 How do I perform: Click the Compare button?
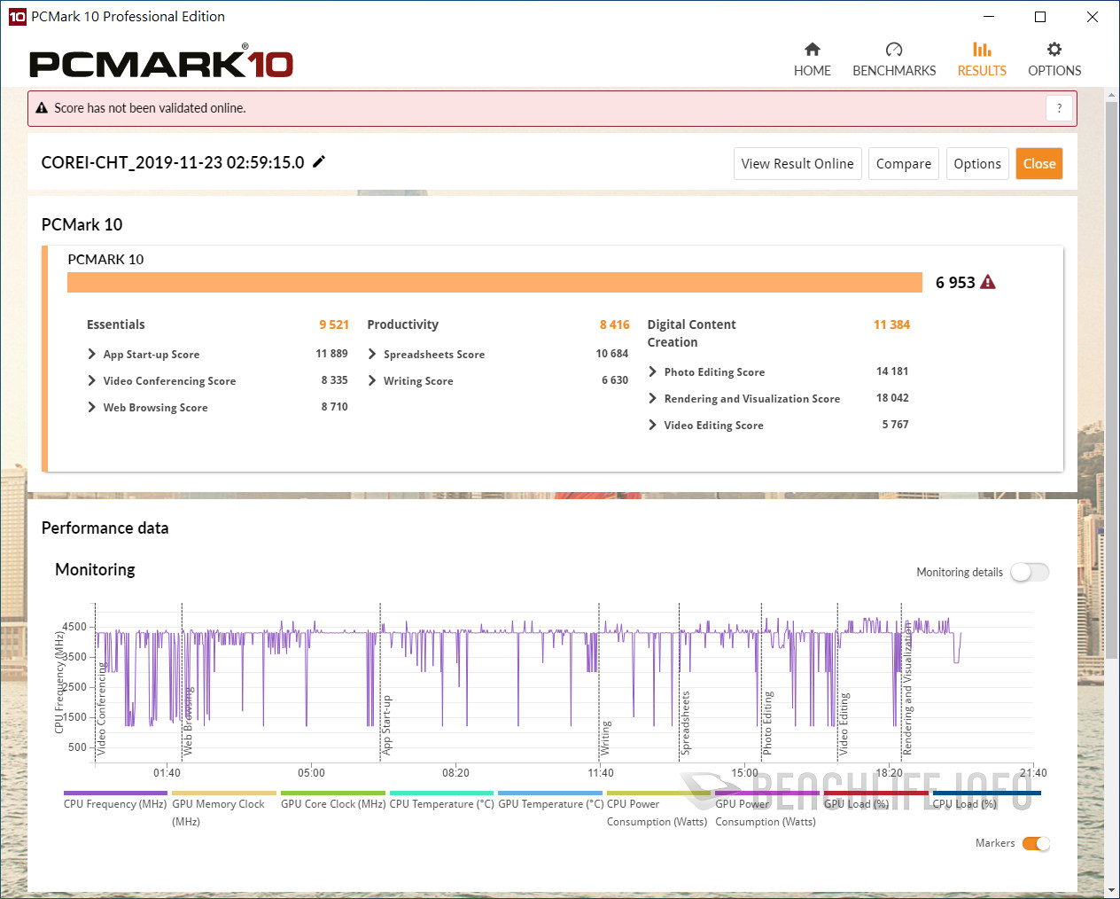point(903,163)
